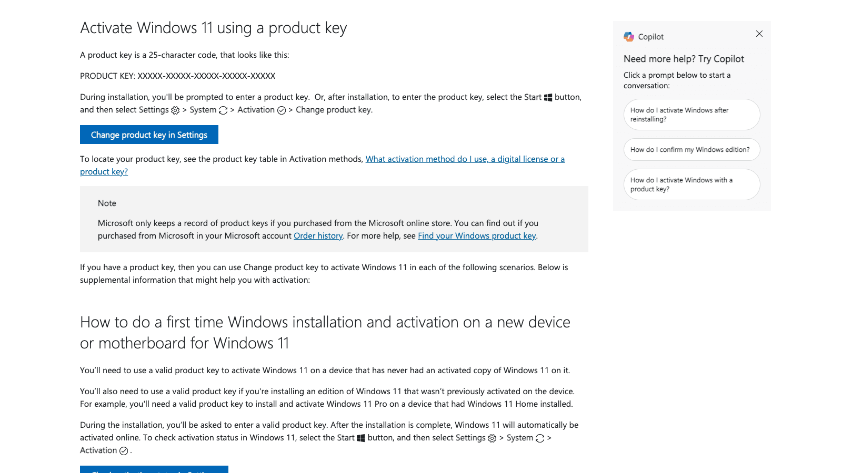
Task: Click the Settings gear icon in first paragraph
Action: pos(175,110)
